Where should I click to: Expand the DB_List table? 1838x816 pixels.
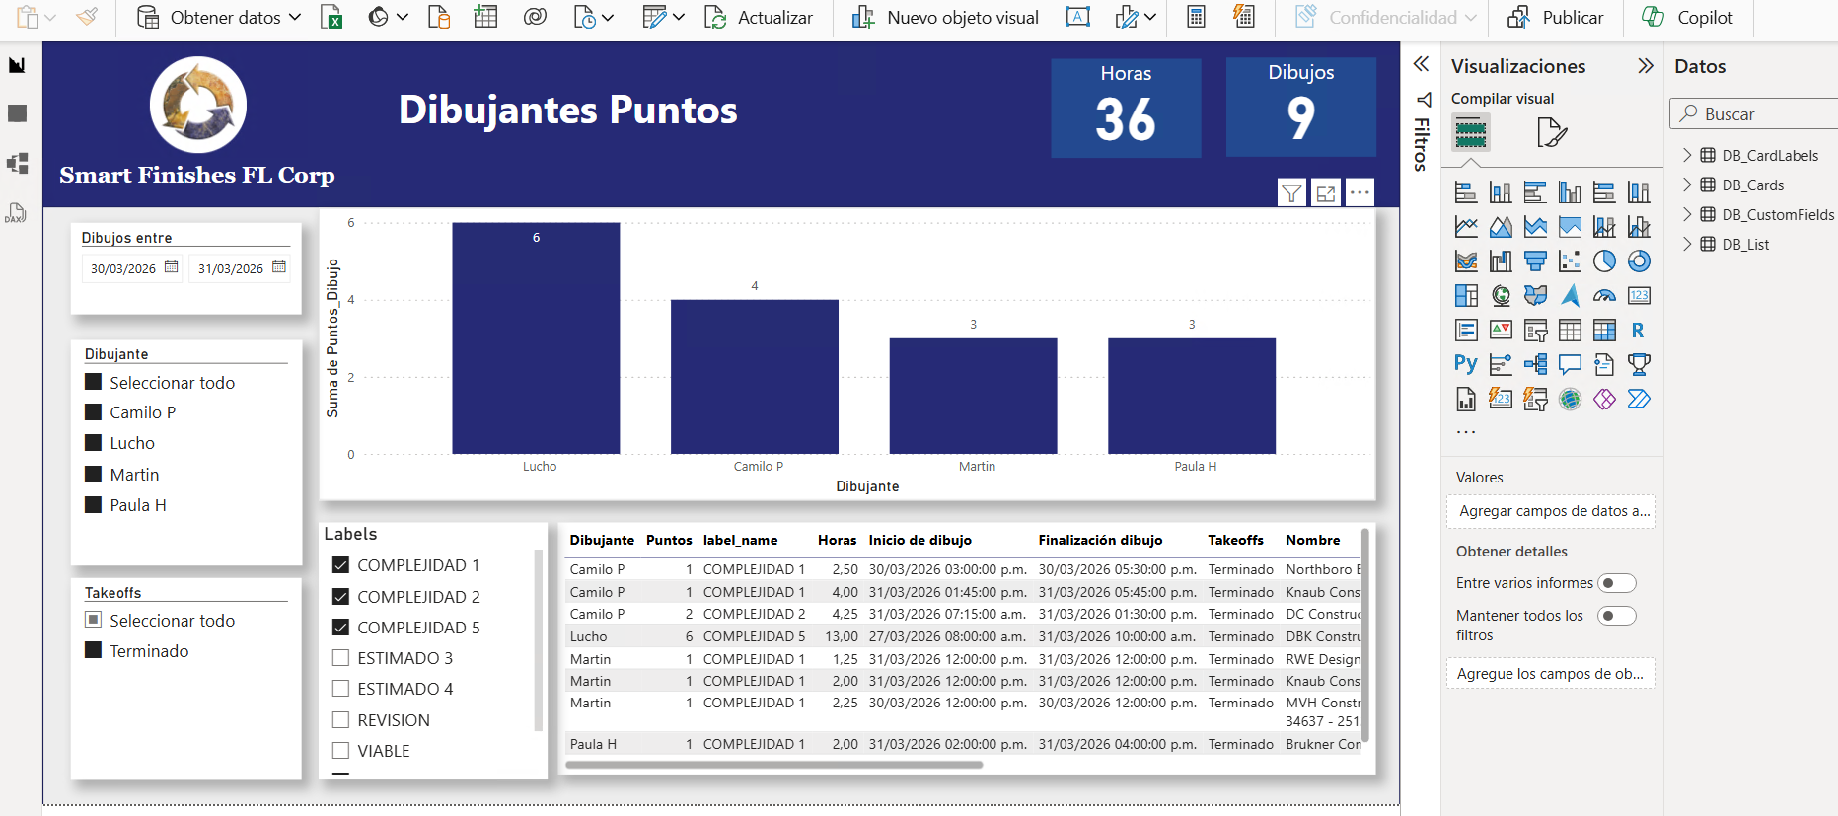point(1687,244)
